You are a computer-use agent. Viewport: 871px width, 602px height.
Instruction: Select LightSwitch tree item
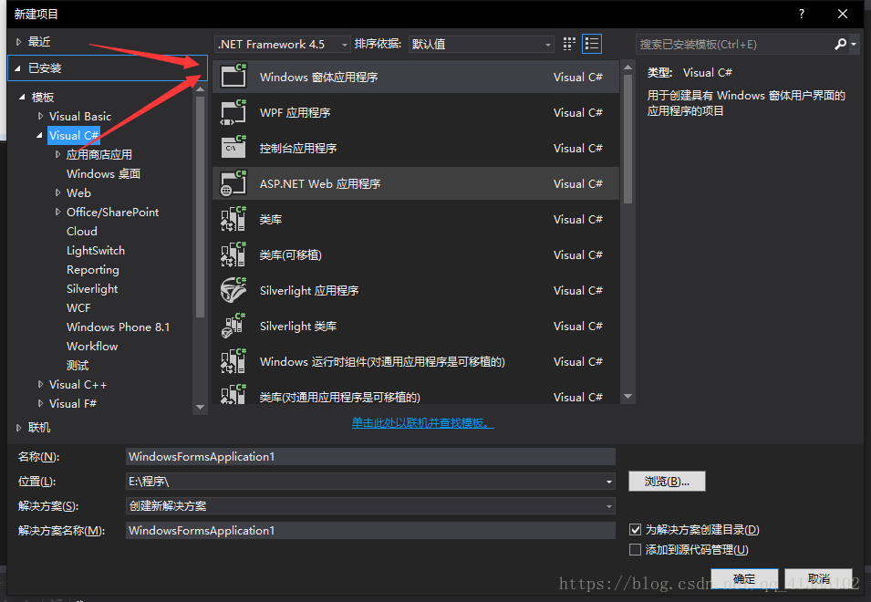(x=96, y=251)
